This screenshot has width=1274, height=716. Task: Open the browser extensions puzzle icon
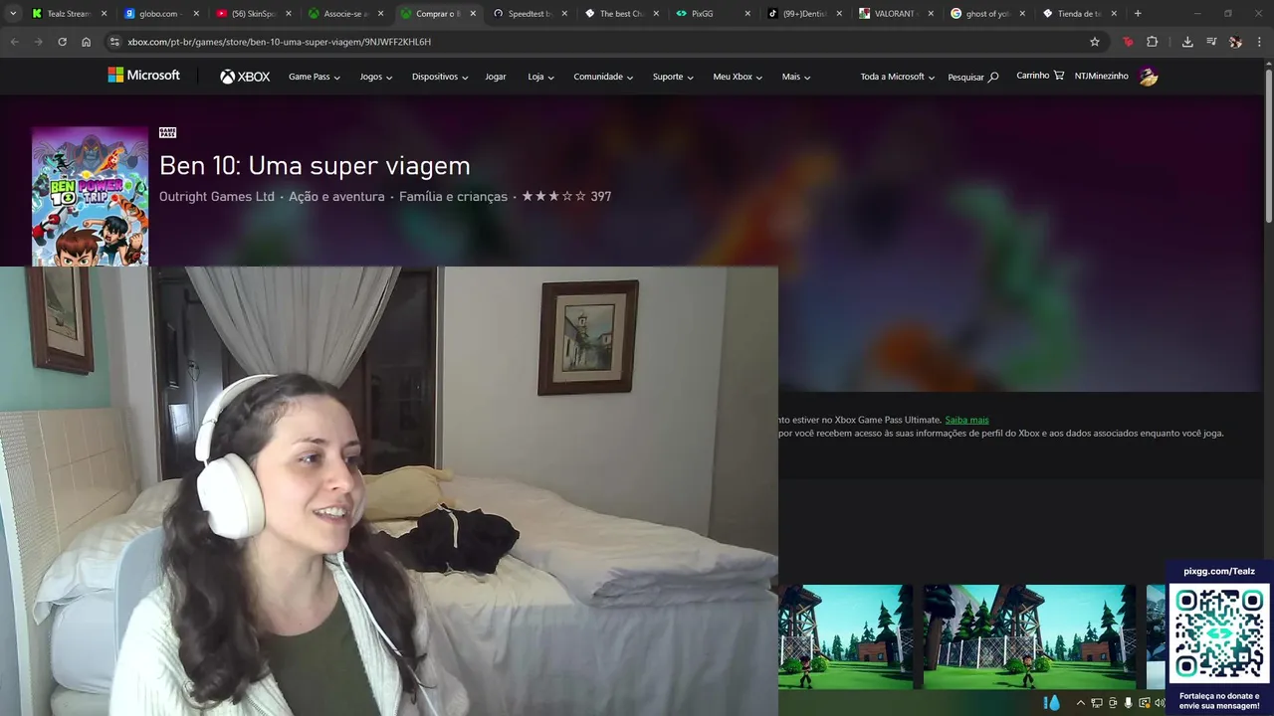click(x=1152, y=42)
